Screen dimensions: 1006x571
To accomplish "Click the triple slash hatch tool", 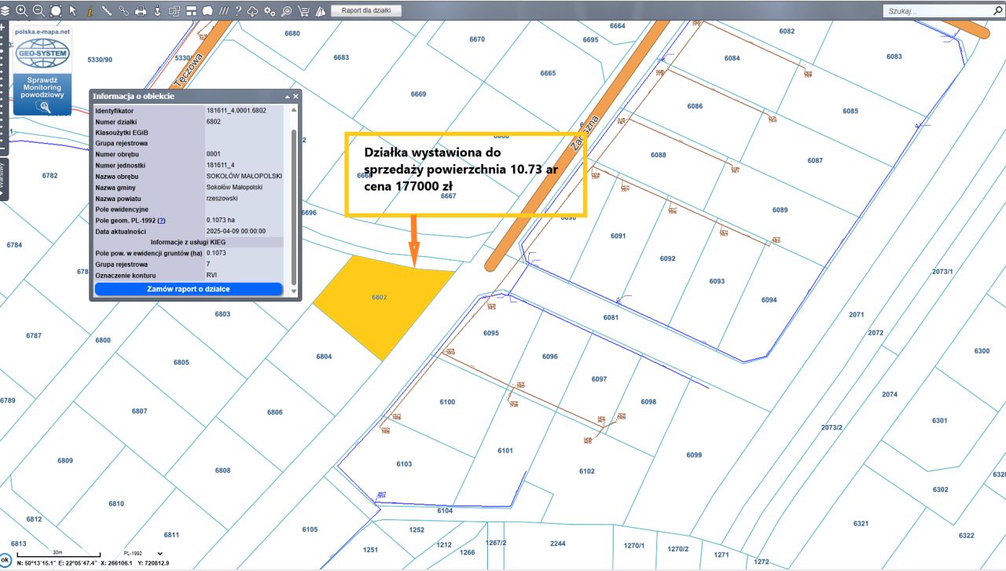I will coord(224,11).
